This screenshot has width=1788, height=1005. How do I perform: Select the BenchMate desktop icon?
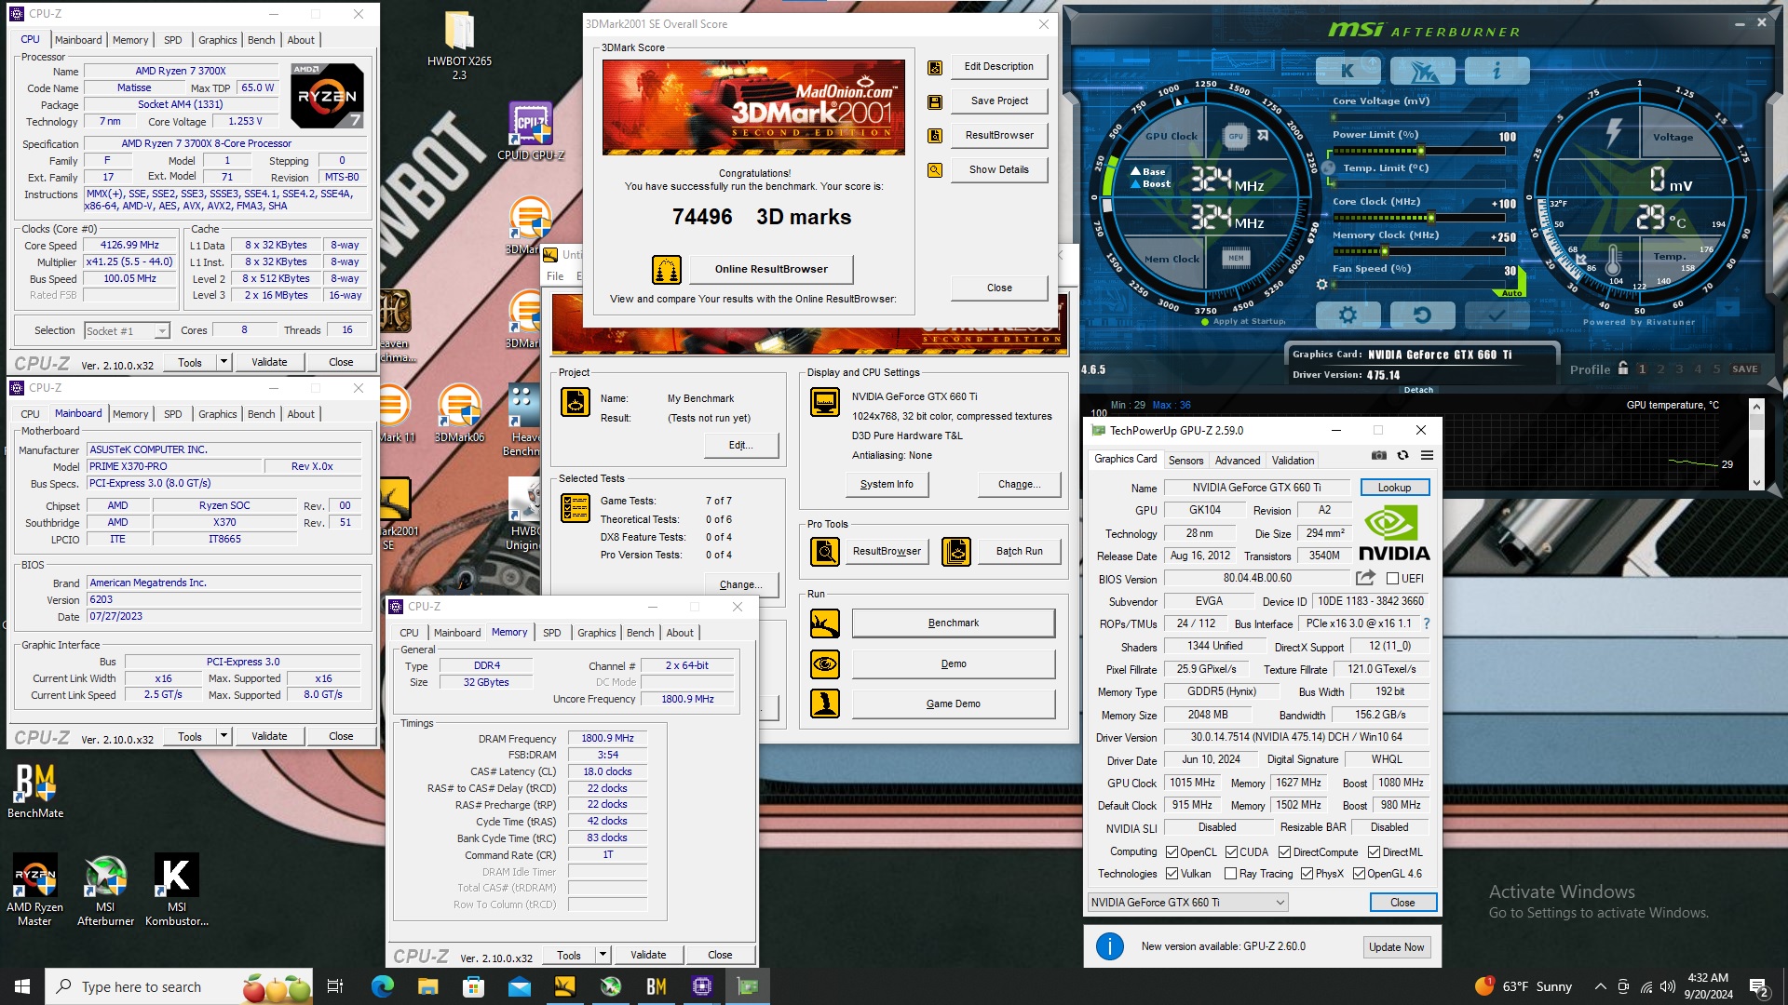coord(35,791)
